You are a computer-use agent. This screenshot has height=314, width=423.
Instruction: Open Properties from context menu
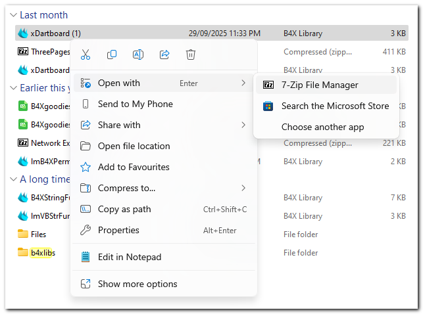click(x=118, y=230)
